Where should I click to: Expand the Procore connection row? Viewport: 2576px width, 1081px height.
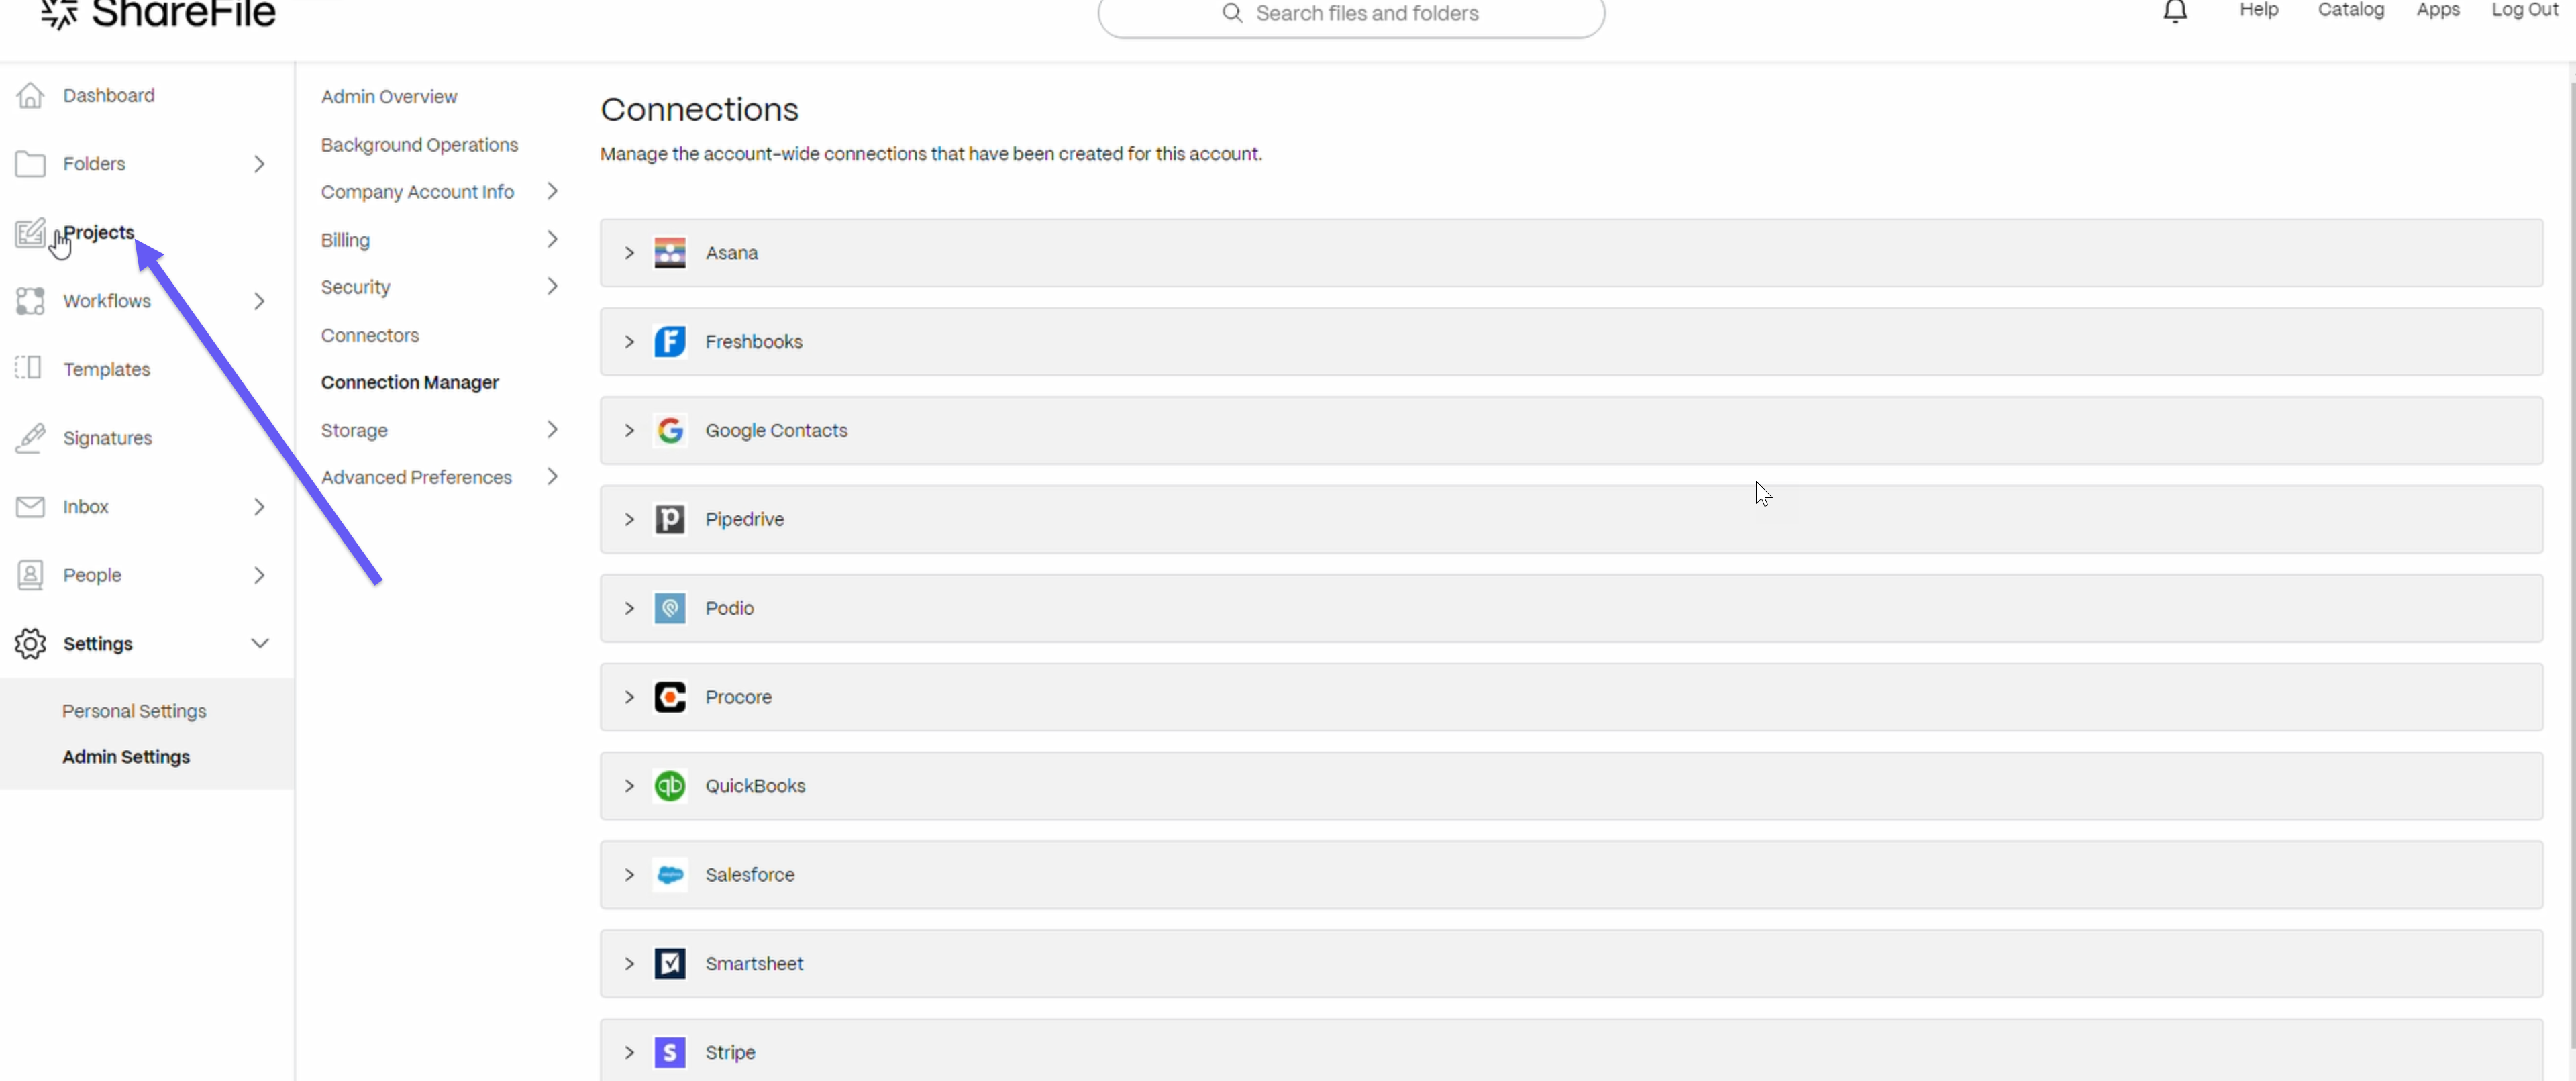pyautogui.click(x=629, y=697)
